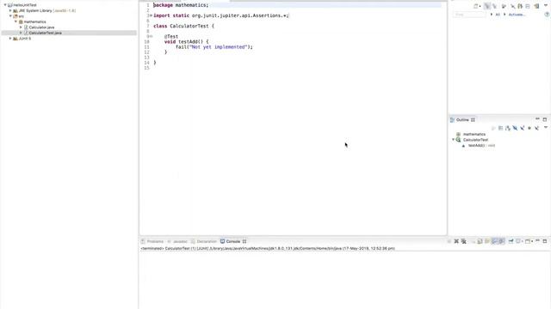Screen dimensions: 551x309
Task: Select JUnit 5 library entry
Action: coord(25,39)
